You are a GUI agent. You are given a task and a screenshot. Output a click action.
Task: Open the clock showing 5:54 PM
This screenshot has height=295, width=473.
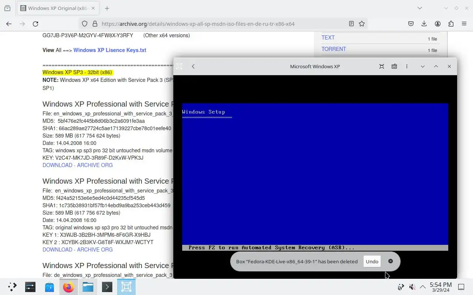pyautogui.click(x=440, y=287)
